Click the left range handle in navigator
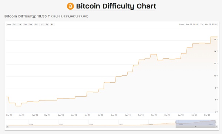The image size is (222, 134). 176,123
